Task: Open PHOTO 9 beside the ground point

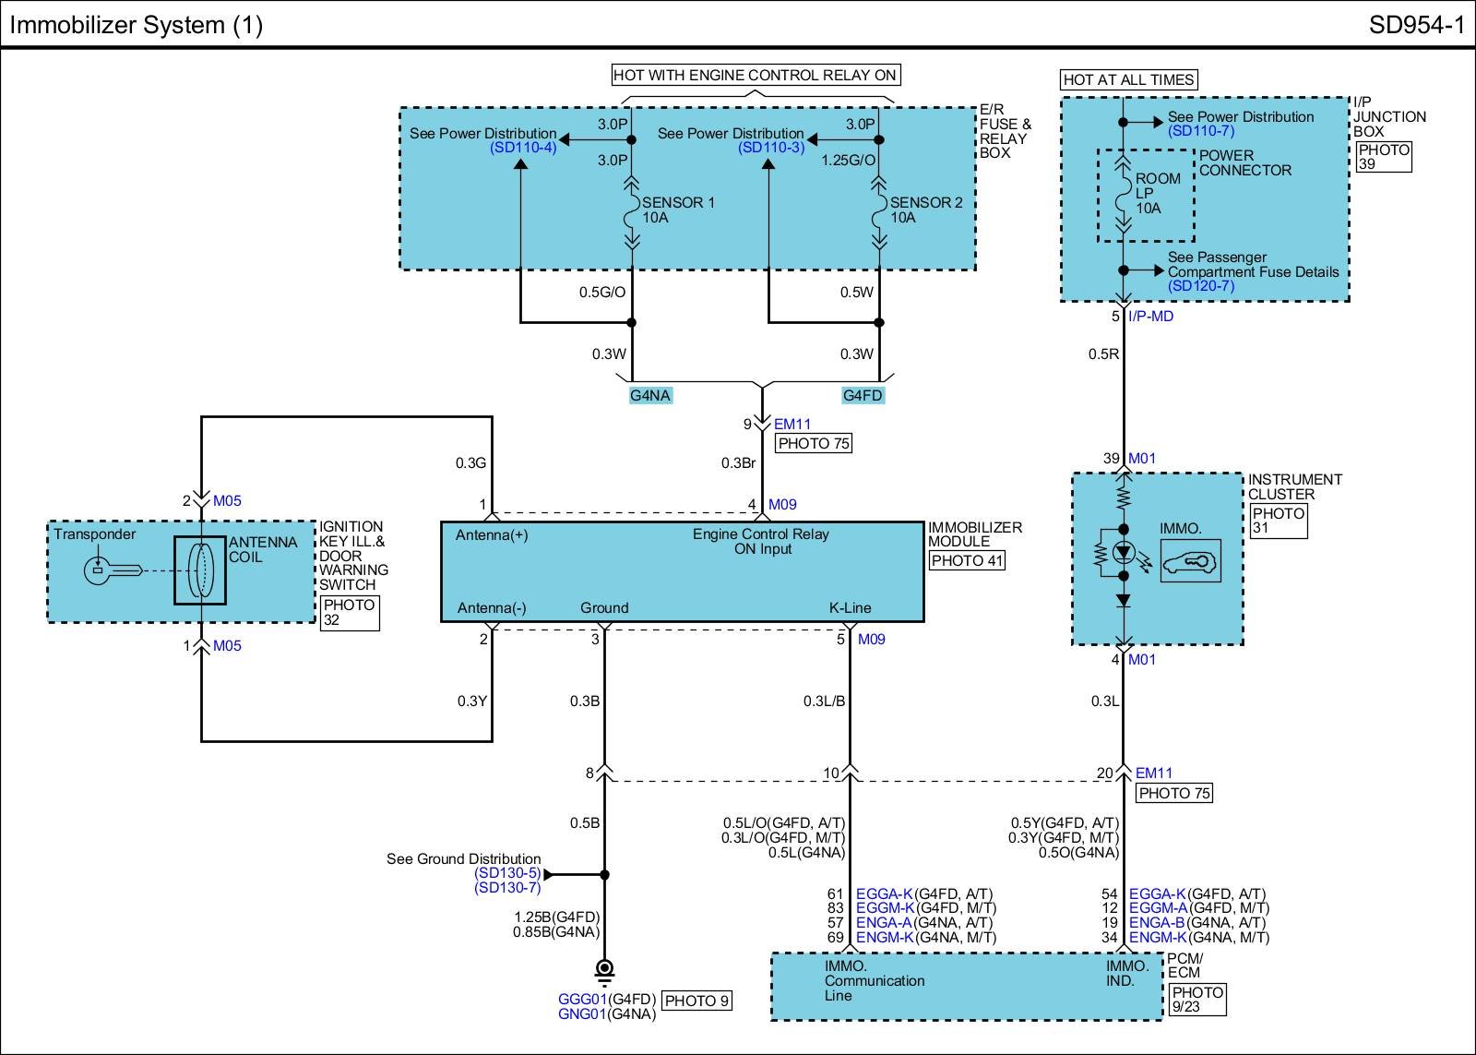Action: 696,1001
